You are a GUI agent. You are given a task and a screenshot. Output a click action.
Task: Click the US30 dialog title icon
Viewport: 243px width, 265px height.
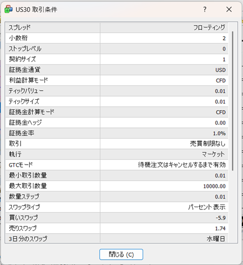9,9
